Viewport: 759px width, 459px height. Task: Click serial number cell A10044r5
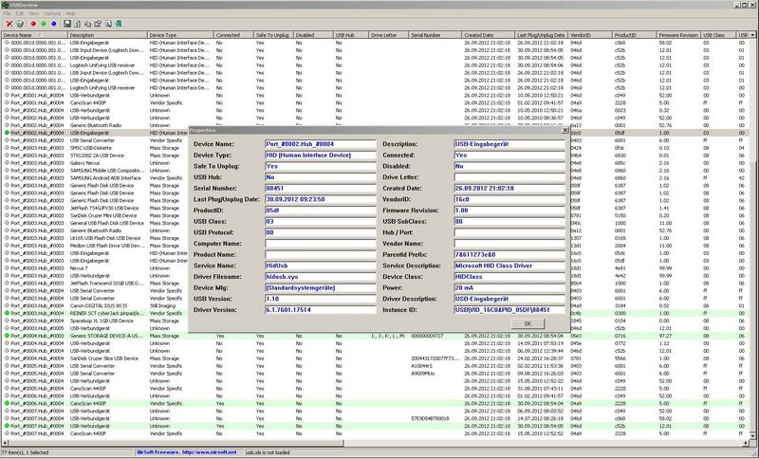click(x=422, y=366)
